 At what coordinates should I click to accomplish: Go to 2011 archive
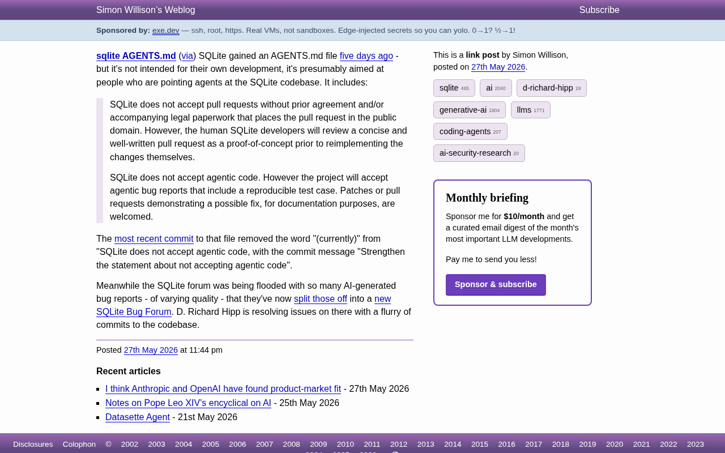tap(372, 445)
